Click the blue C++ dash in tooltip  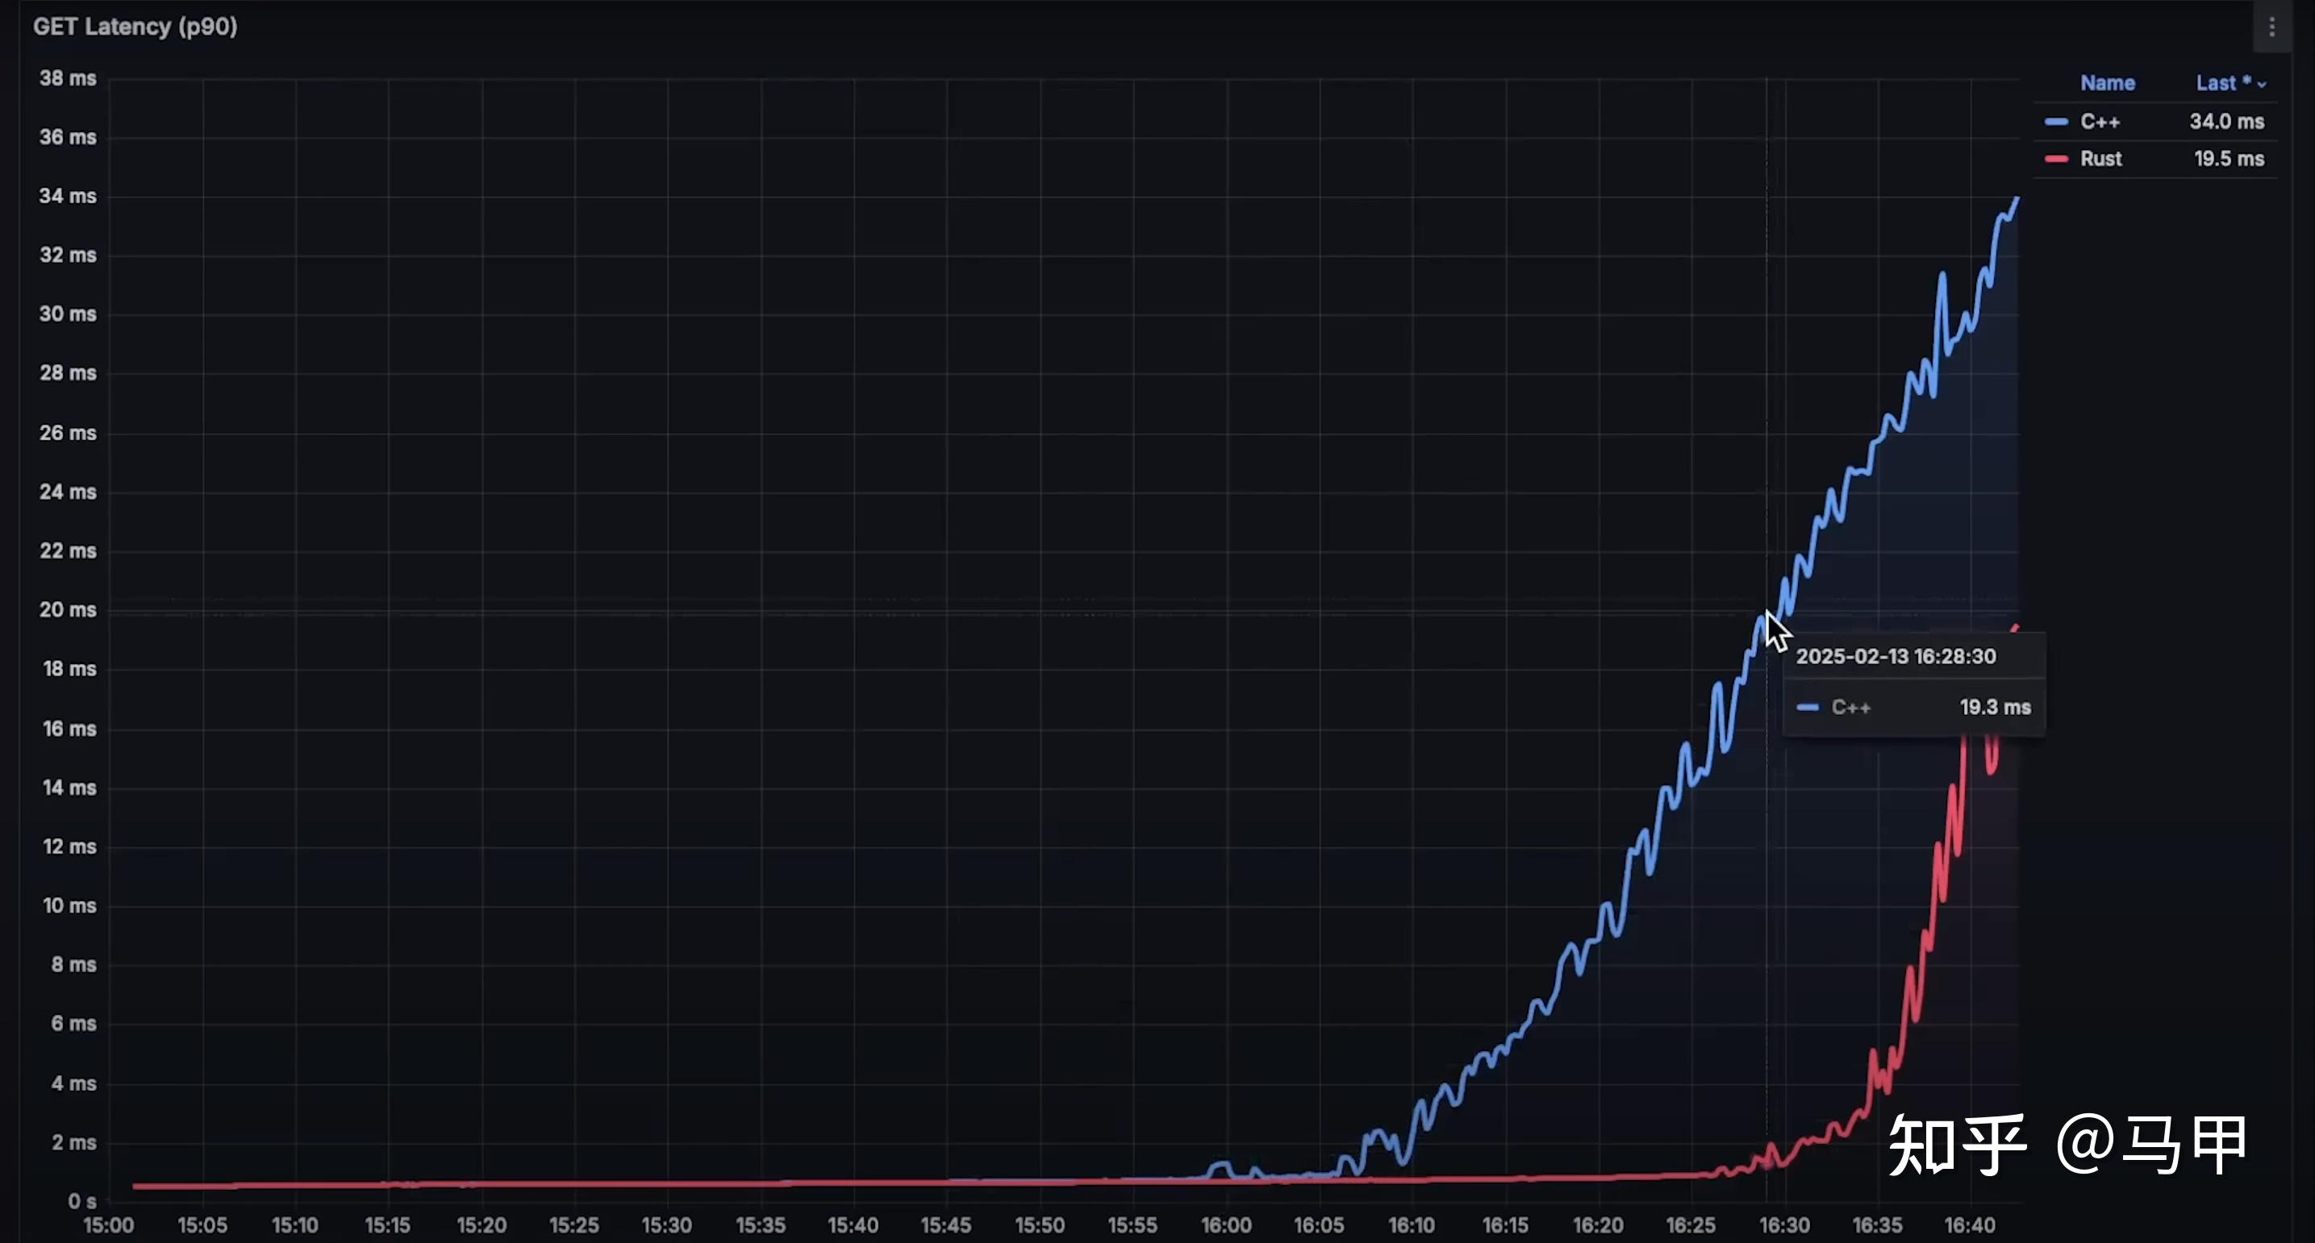click(1808, 708)
